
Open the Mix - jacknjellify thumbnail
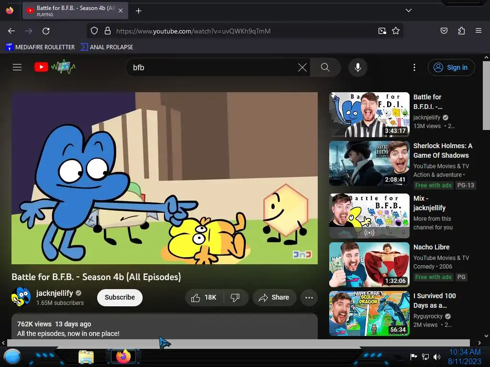369,216
